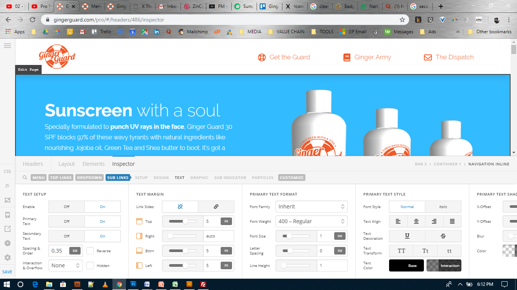
Task: Open the Interaction & Overflow dropdown
Action: pyautogui.click(x=65, y=265)
